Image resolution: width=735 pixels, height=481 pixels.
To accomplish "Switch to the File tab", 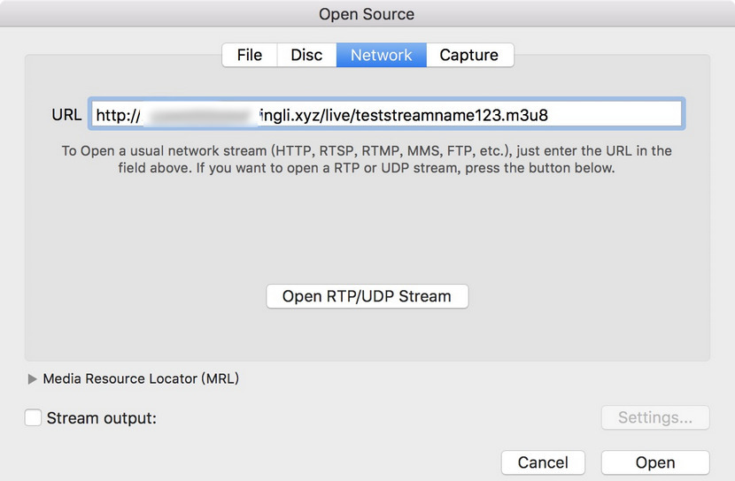I will click(249, 55).
